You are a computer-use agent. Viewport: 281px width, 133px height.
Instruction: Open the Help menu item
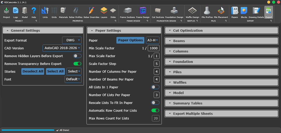(x=34, y=12)
